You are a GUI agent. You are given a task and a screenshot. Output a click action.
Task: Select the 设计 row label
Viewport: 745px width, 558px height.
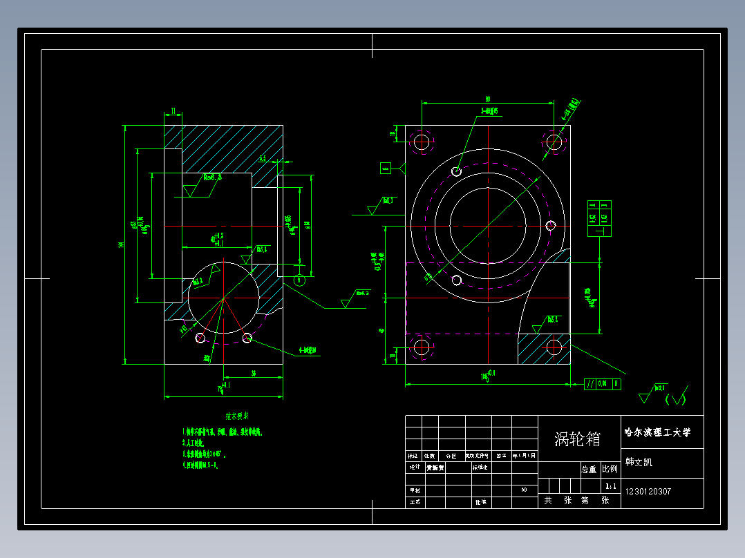click(415, 468)
